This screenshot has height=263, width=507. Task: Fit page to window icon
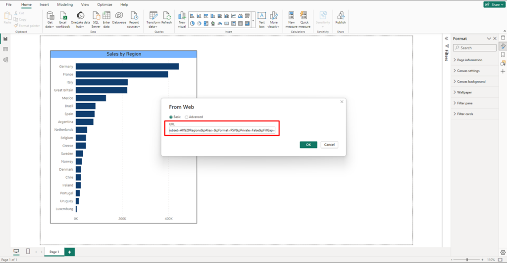500,260
